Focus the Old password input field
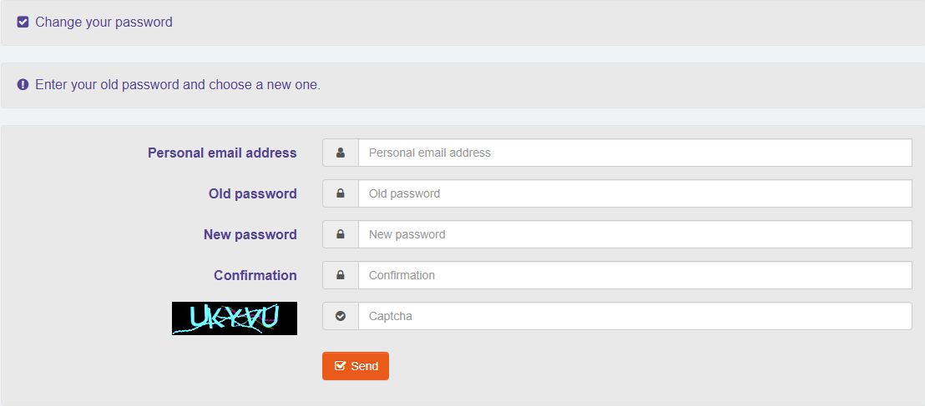 pyautogui.click(x=635, y=193)
